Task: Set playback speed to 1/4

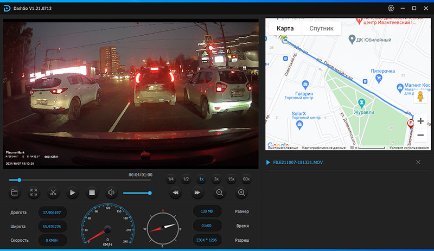Action: [x=170, y=179]
